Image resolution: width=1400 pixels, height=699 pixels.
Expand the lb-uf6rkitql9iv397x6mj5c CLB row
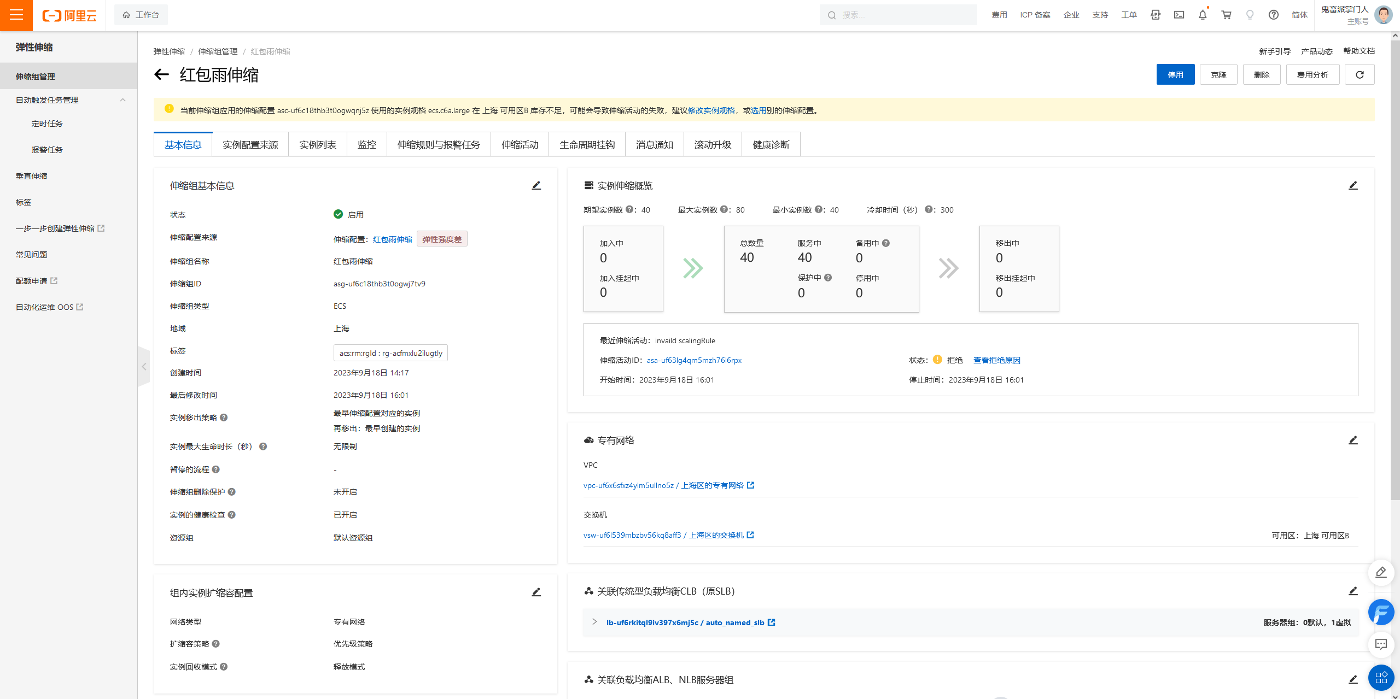tap(594, 622)
